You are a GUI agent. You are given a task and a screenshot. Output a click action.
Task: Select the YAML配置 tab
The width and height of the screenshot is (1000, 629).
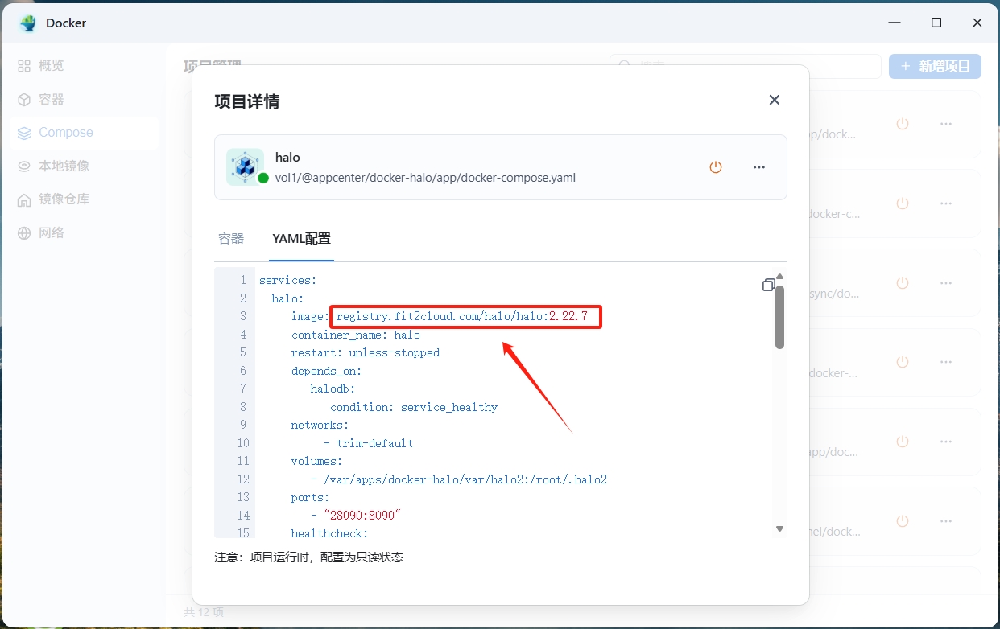301,239
